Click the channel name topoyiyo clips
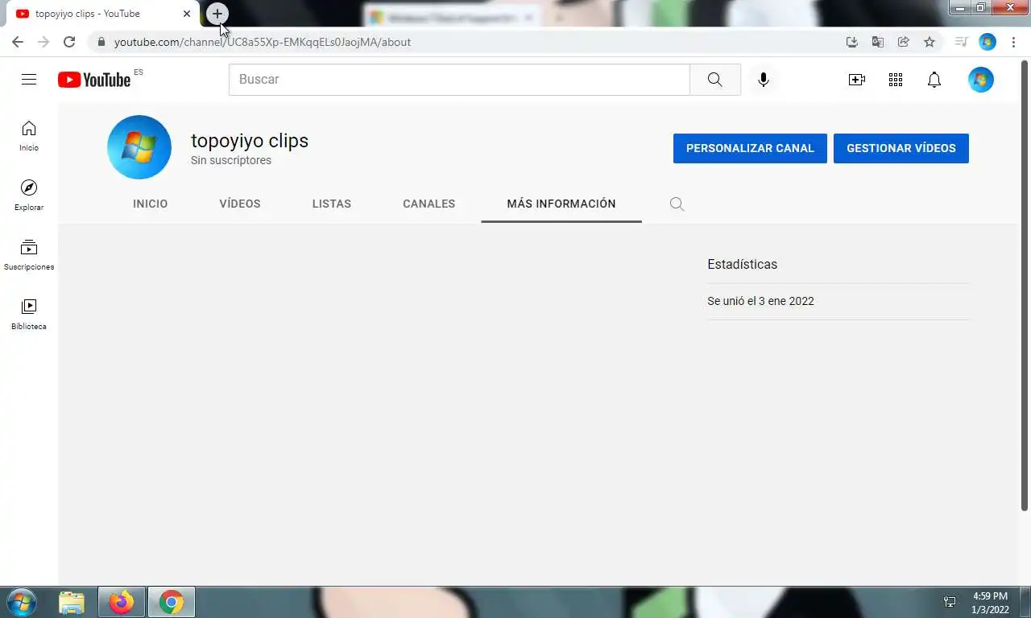Viewport: 1031px width, 618px height. tap(250, 141)
